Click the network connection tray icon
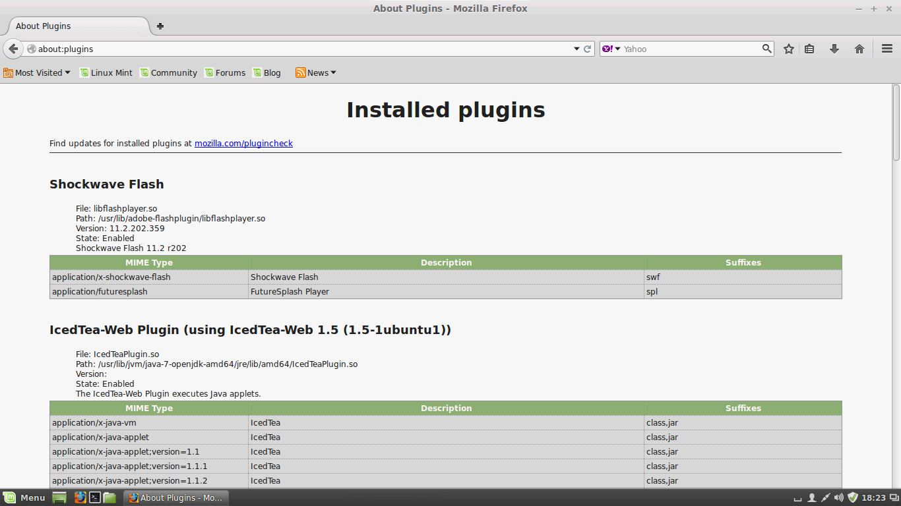901x506 pixels. (x=825, y=497)
